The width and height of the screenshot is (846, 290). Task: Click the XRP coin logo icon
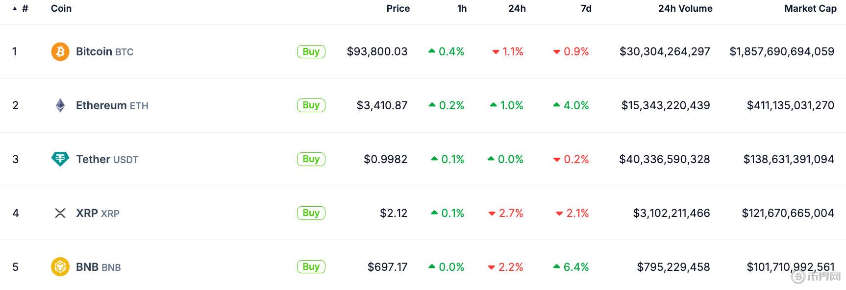(60, 213)
